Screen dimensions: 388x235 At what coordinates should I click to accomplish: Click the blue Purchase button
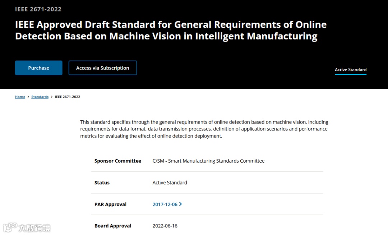pos(38,68)
